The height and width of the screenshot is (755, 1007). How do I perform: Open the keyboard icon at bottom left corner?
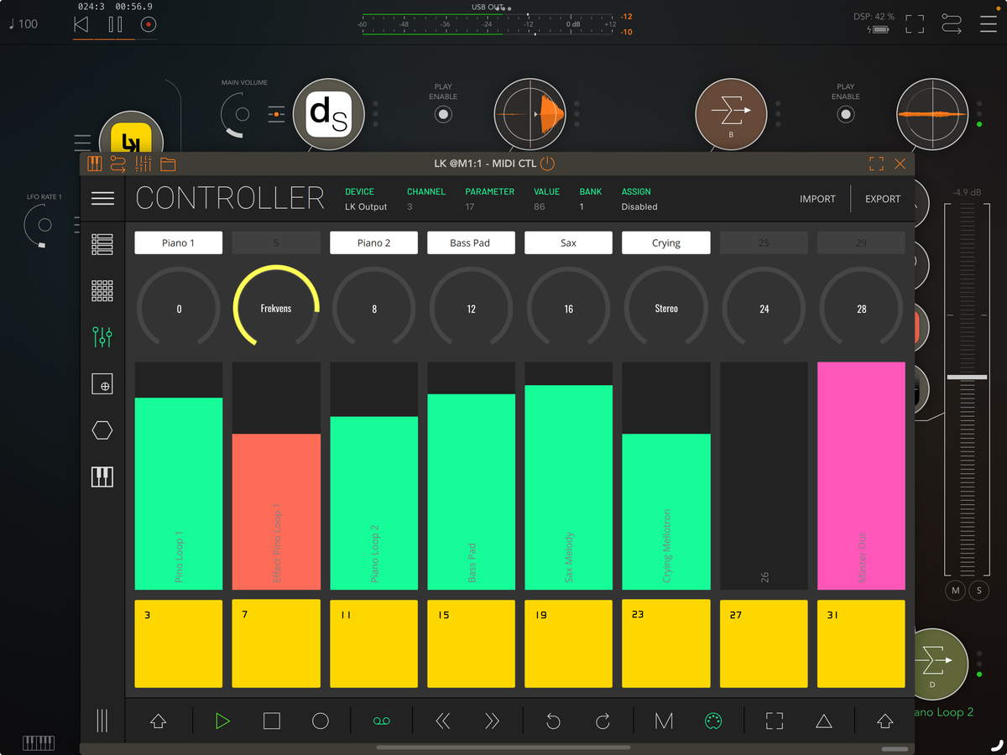[38, 742]
